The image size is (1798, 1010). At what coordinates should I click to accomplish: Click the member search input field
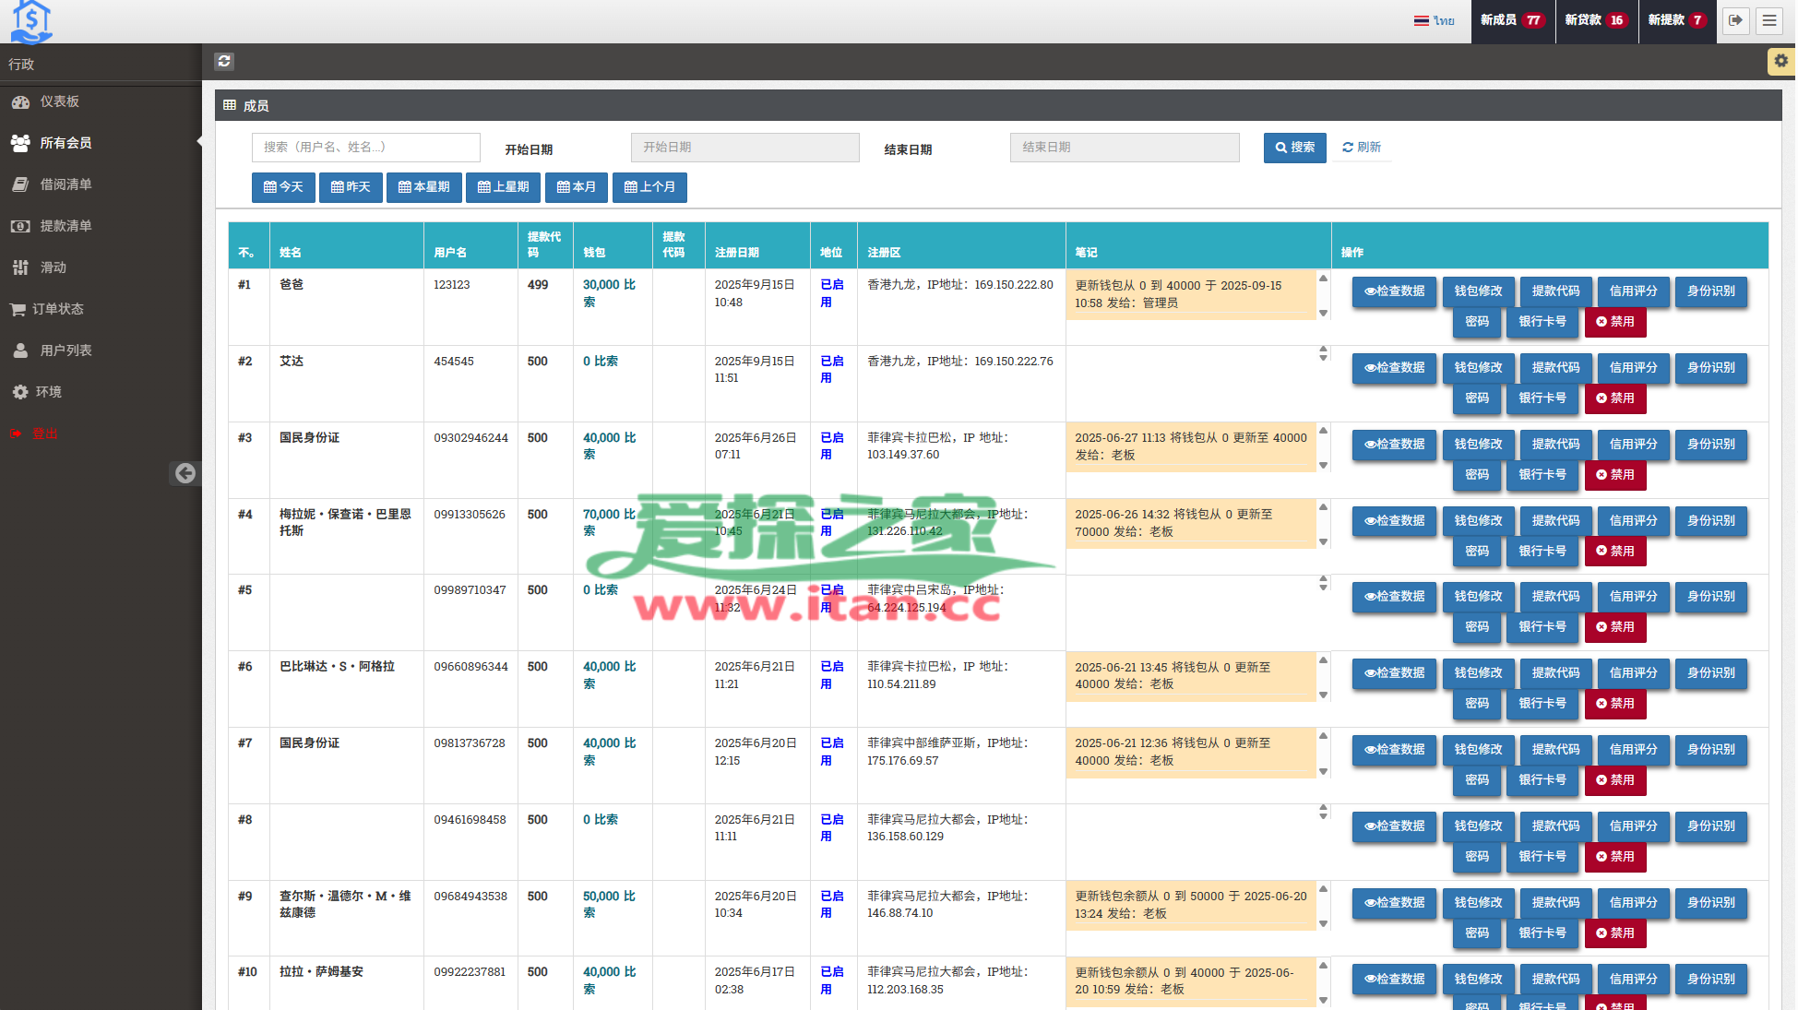coord(365,148)
